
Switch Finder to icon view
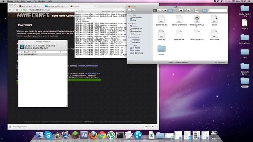tap(155, 11)
